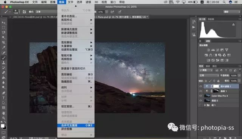Toggle lock transparent pixels
242x139 pixels.
click(x=206, y=81)
